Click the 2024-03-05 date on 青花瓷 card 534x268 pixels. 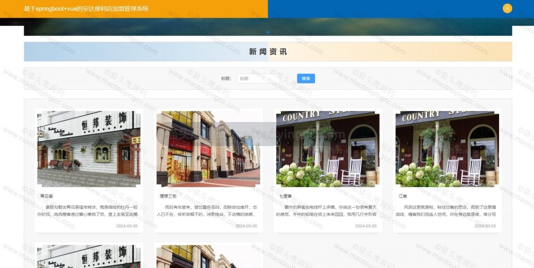(x=127, y=226)
